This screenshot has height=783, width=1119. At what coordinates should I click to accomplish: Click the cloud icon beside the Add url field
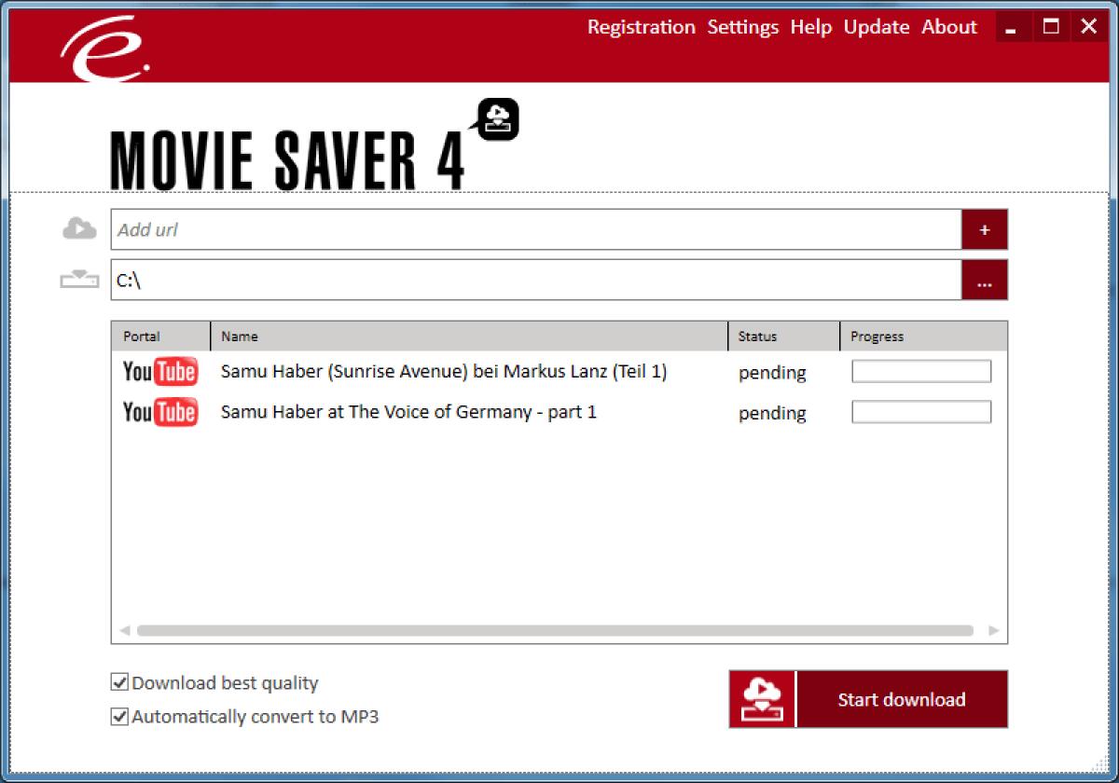(79, 227)
